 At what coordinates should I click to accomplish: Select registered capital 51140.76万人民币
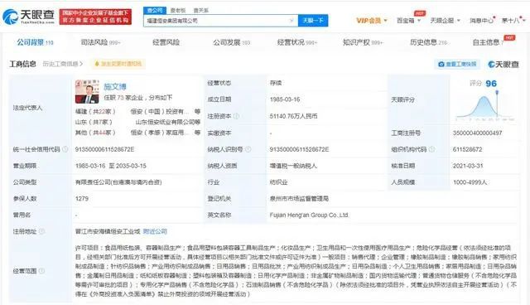(x=293, y=116)
